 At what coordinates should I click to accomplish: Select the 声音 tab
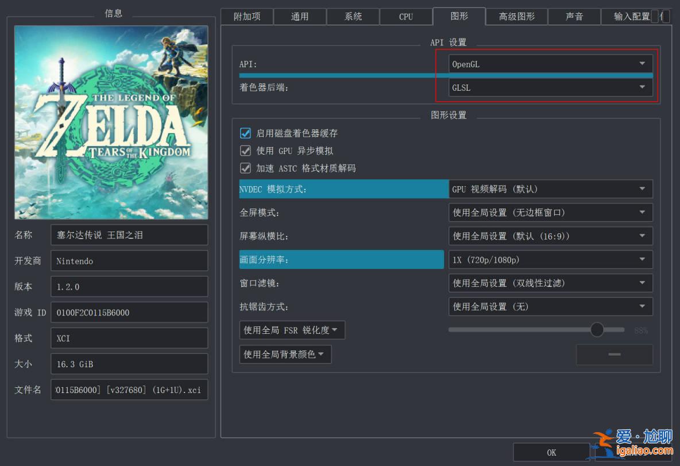coord(574,17)
